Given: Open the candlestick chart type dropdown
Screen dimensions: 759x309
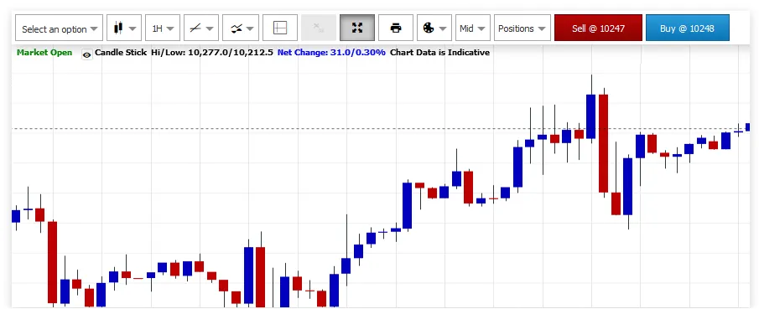Looking at the screenshot, I should point(123,28).
